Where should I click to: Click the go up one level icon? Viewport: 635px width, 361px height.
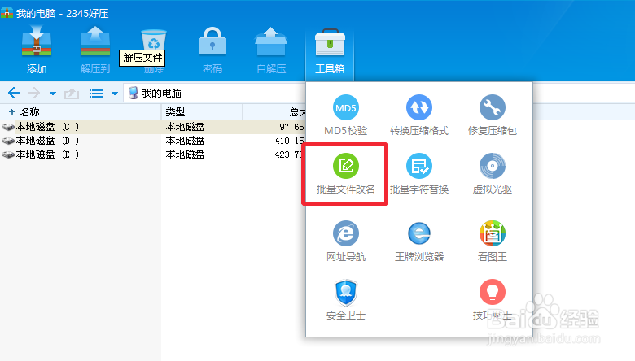coord(72,94)
